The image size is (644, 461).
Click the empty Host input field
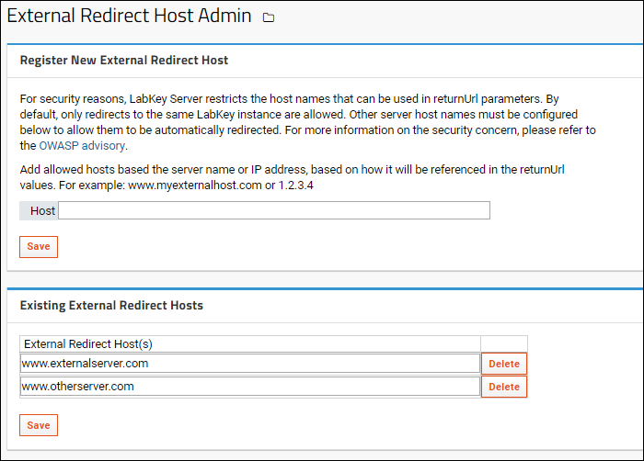point(274,210)
